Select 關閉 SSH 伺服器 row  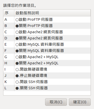pyautogui.click(x=47, y=88)
